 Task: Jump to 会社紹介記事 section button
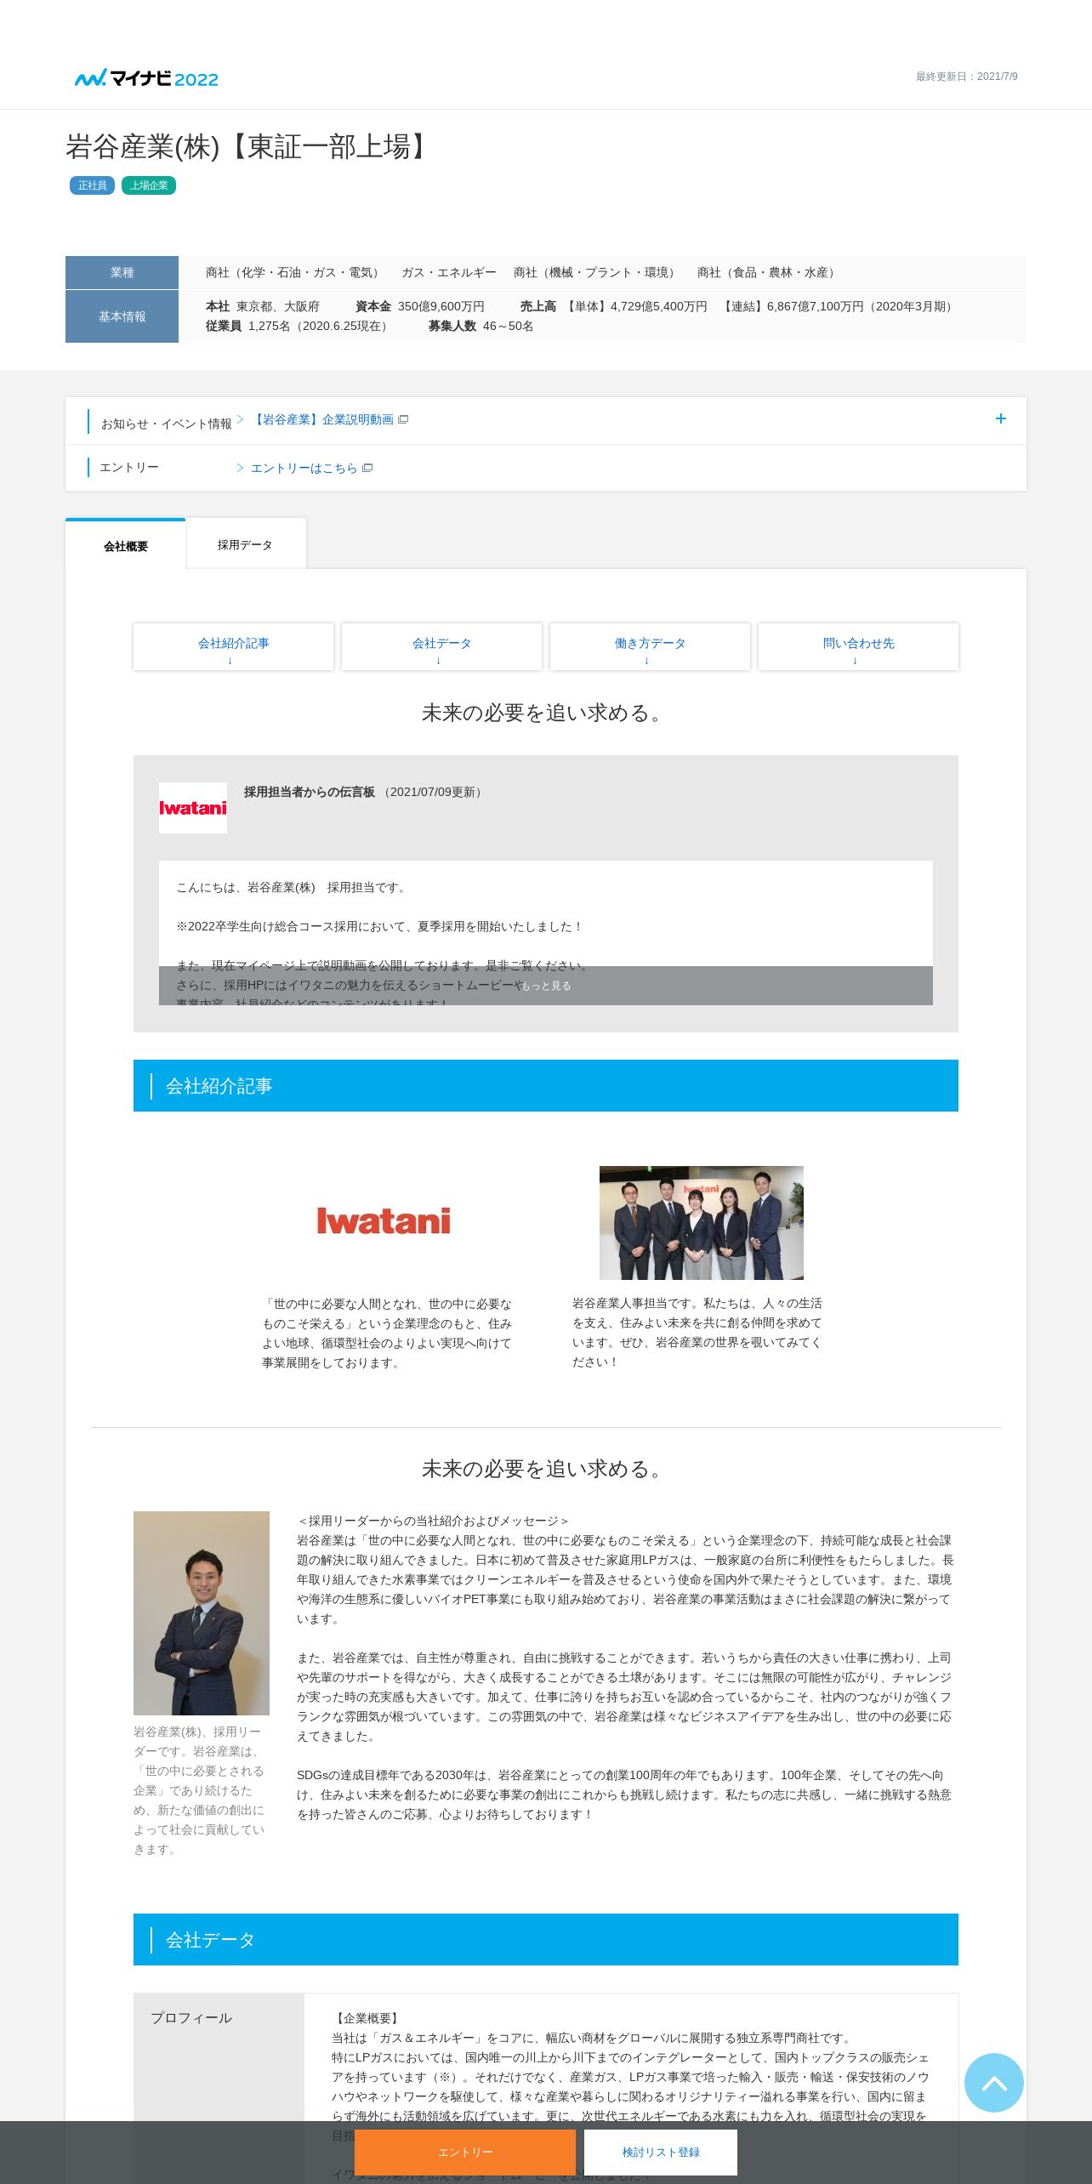tap(233, 647)
